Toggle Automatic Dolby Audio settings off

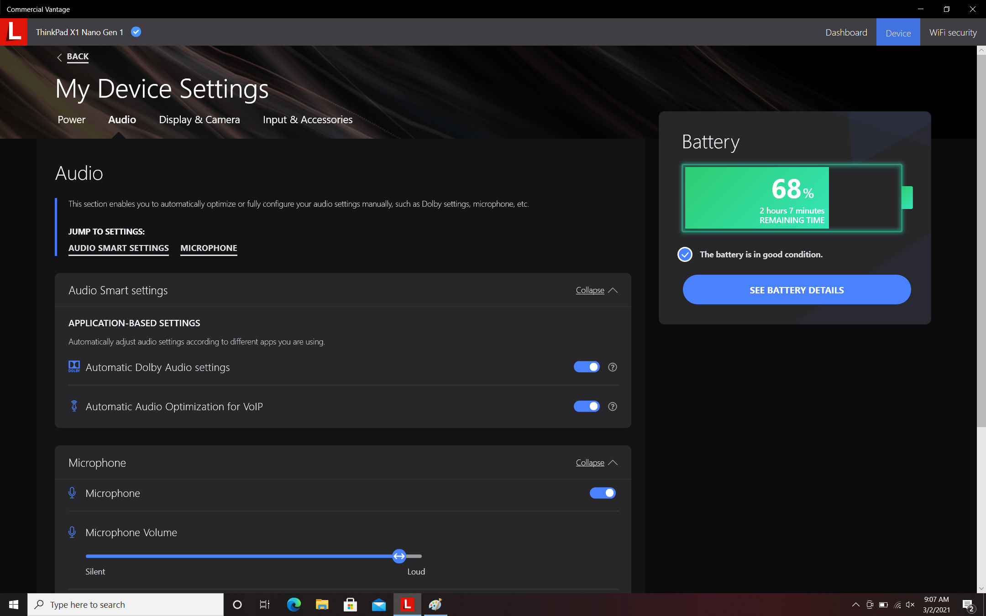pyautogui.click(x=586, y=366)
